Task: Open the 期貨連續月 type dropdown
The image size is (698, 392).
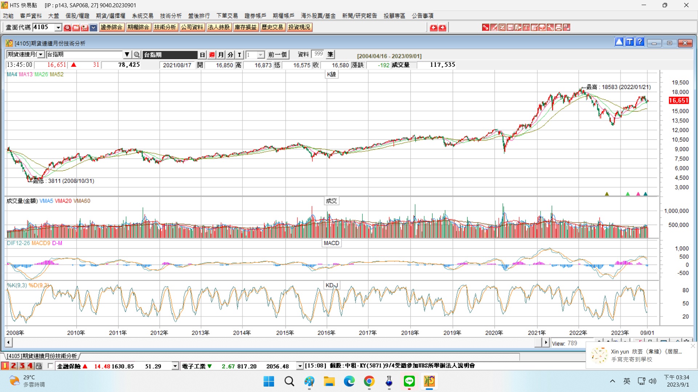Action: tap(41, 55)
